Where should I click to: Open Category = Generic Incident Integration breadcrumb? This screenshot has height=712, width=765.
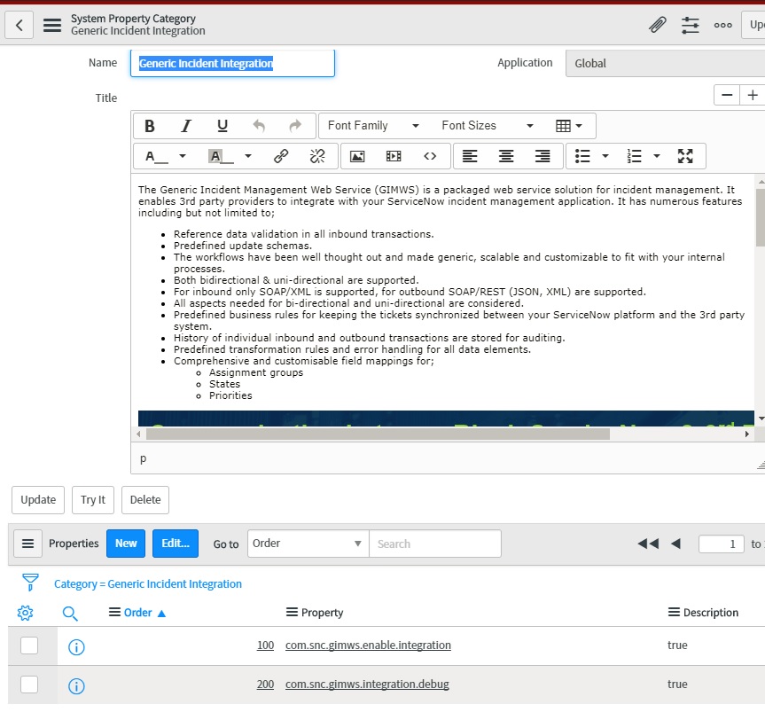coord(148,584)
